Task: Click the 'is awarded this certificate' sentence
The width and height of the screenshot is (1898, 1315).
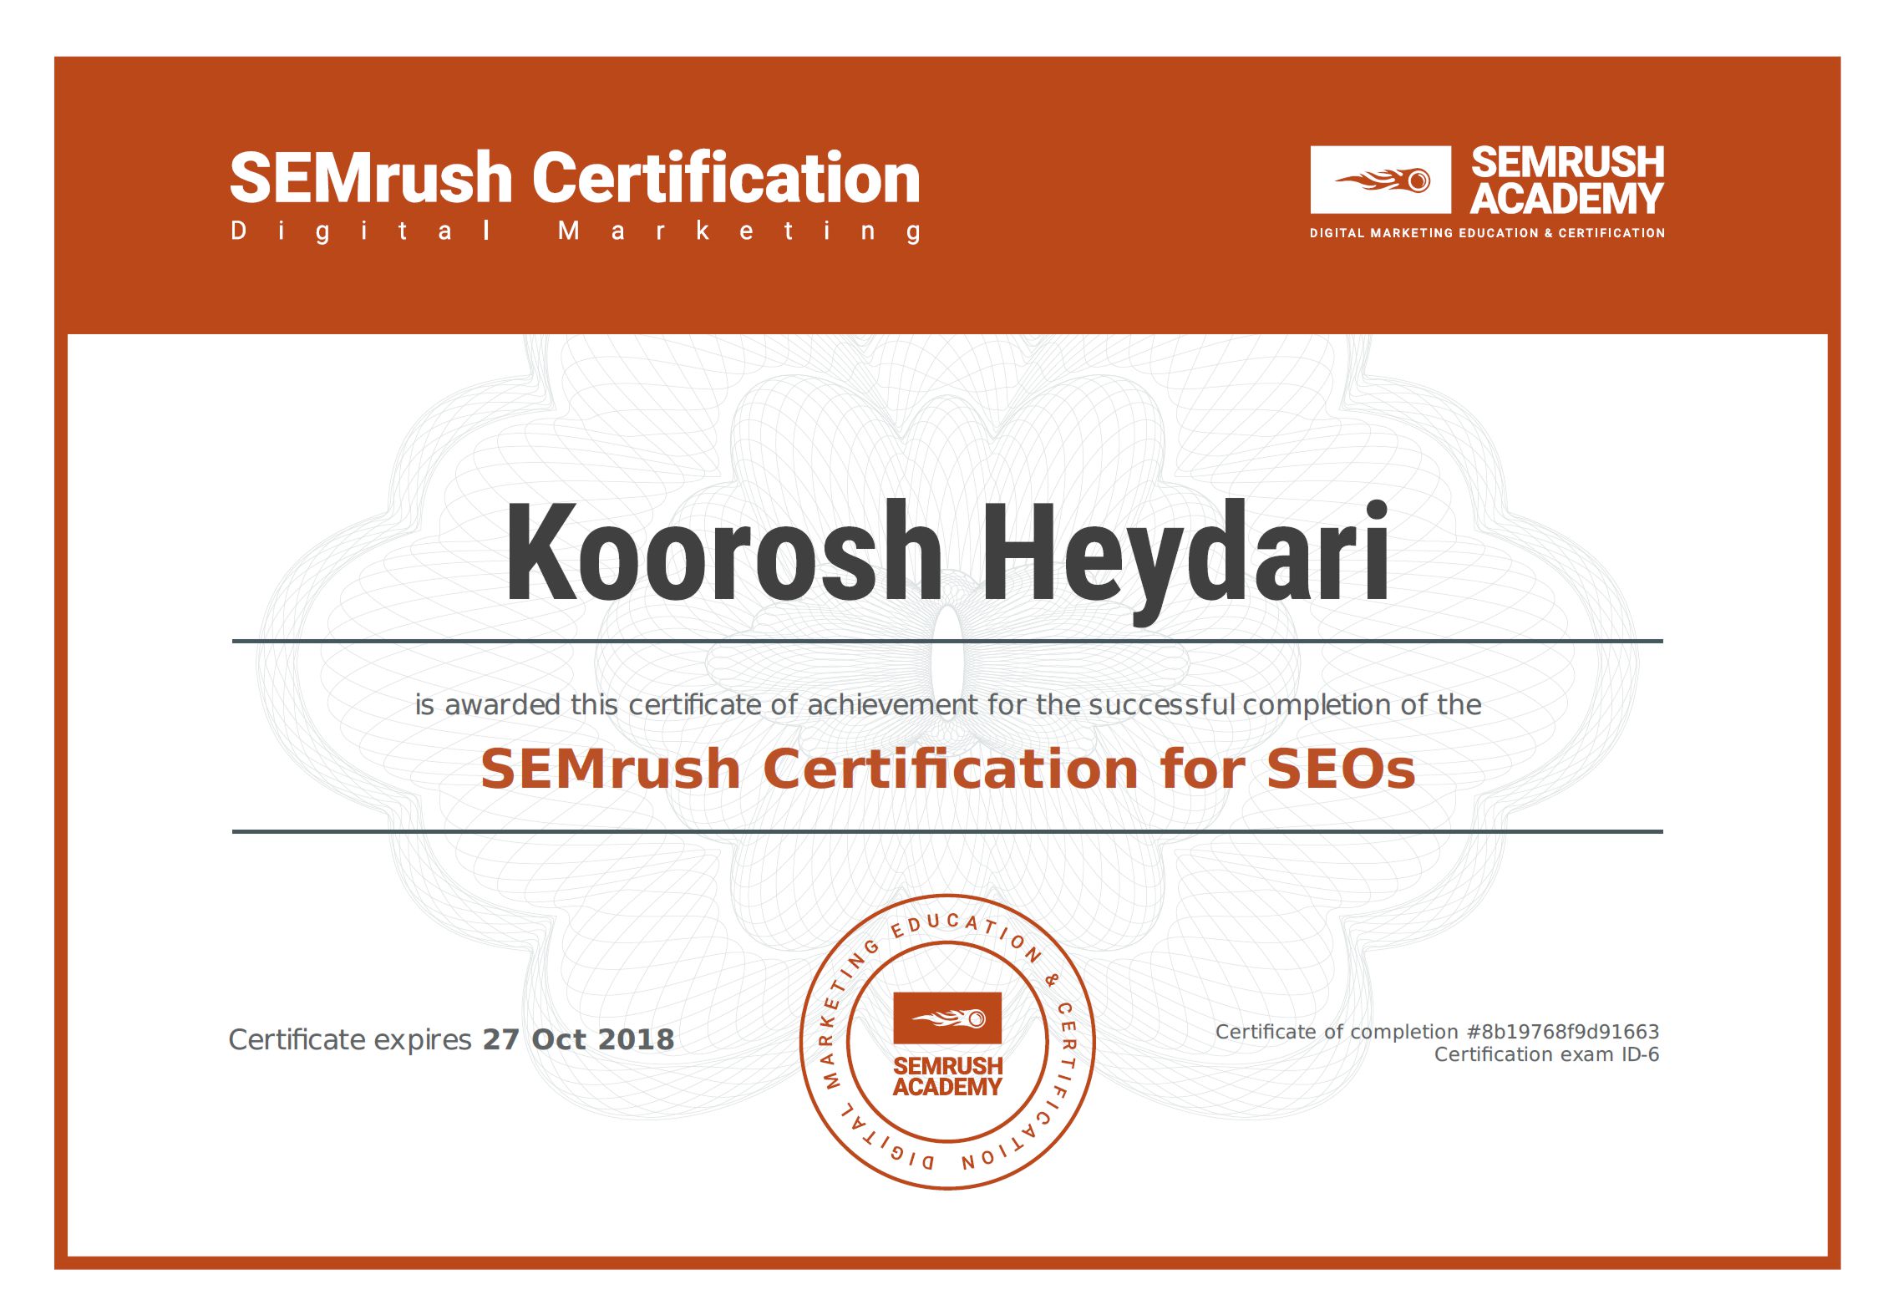Action: 946,704
